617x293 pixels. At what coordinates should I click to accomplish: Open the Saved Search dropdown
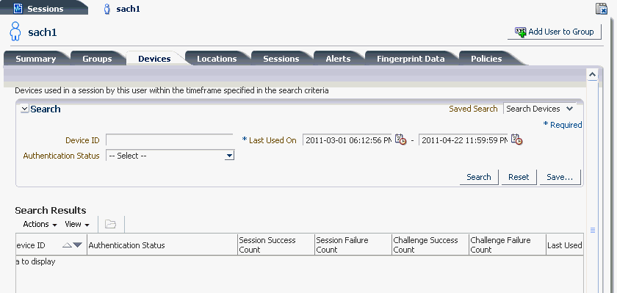pos(540,109)
